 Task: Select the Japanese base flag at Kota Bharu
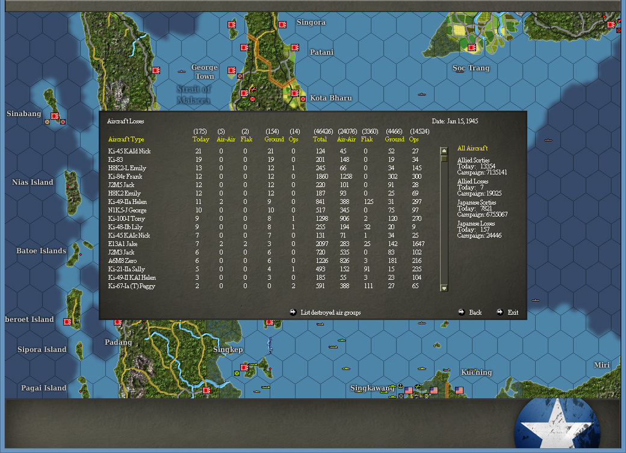coord(295,93)
